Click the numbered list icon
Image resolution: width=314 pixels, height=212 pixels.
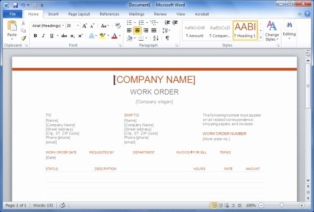pyautogui.click(x=141, y=23)
